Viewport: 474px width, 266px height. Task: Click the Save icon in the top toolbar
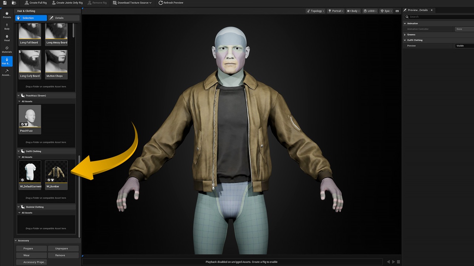(4, 3)
